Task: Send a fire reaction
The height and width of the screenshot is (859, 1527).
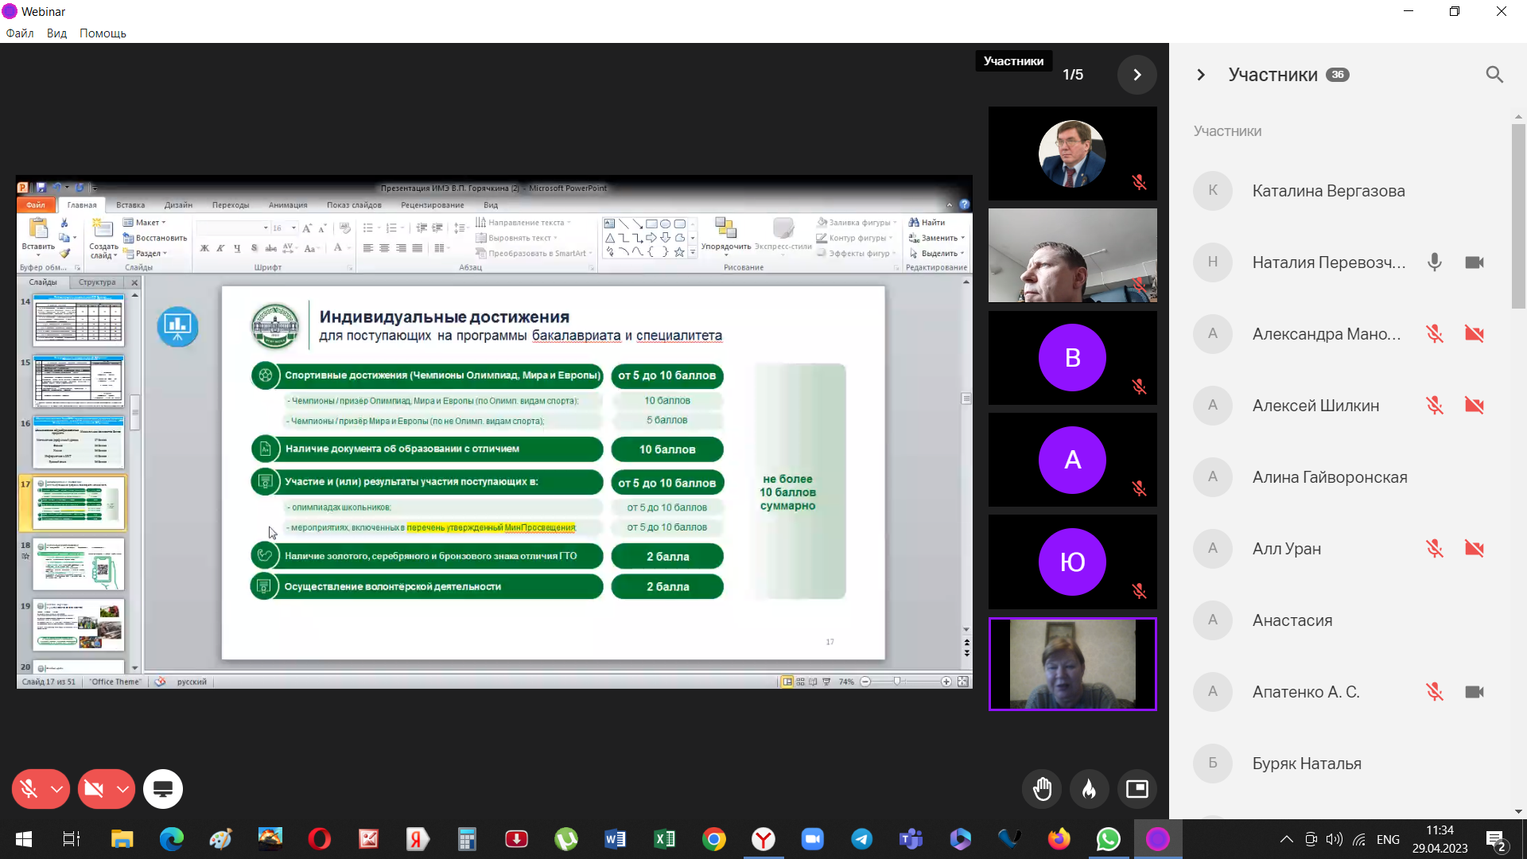Action: click(1090, 789)
